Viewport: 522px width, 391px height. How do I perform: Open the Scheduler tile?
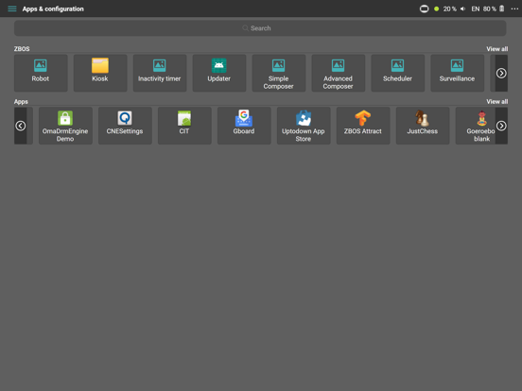click(398, 73)
